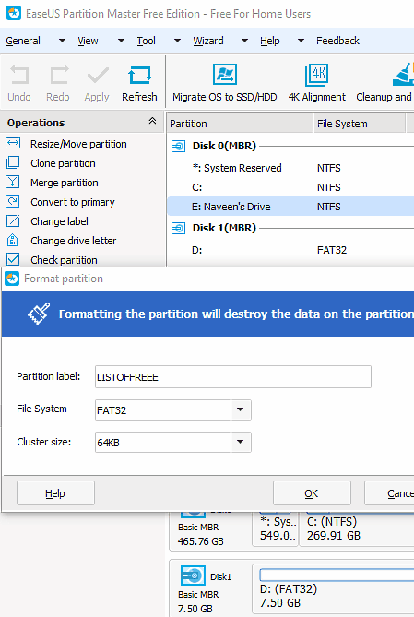Image resolution: width=414 pixels, height=617 pixels.
Task: Select the Disk 1(MBR) header row
Action: pos(290,228)
